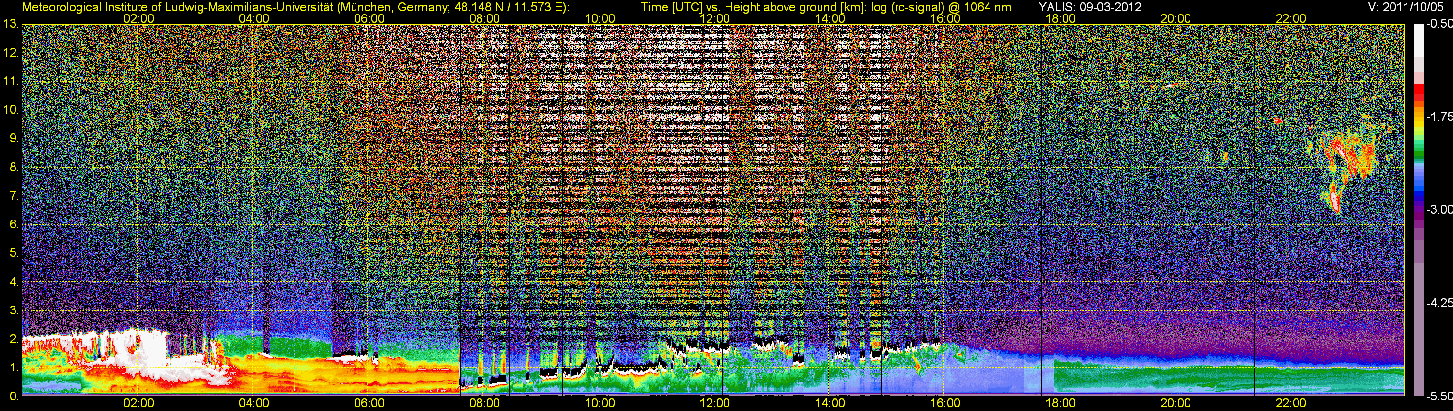The width and height of the screenshot is (1453, 411).
Task: Click the 0 km height axis label
Action: pyautogui.click(x=14, y=397)
